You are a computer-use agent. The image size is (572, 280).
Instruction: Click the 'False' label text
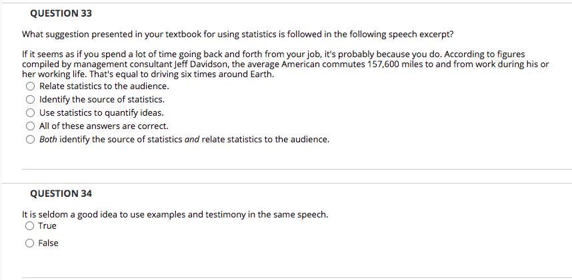pos(48,243)
